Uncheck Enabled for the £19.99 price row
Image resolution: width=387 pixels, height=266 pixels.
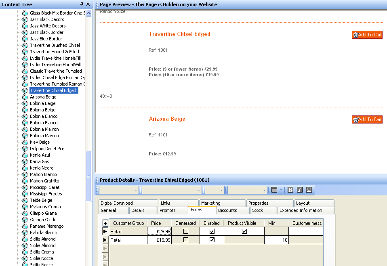[212, 240]
